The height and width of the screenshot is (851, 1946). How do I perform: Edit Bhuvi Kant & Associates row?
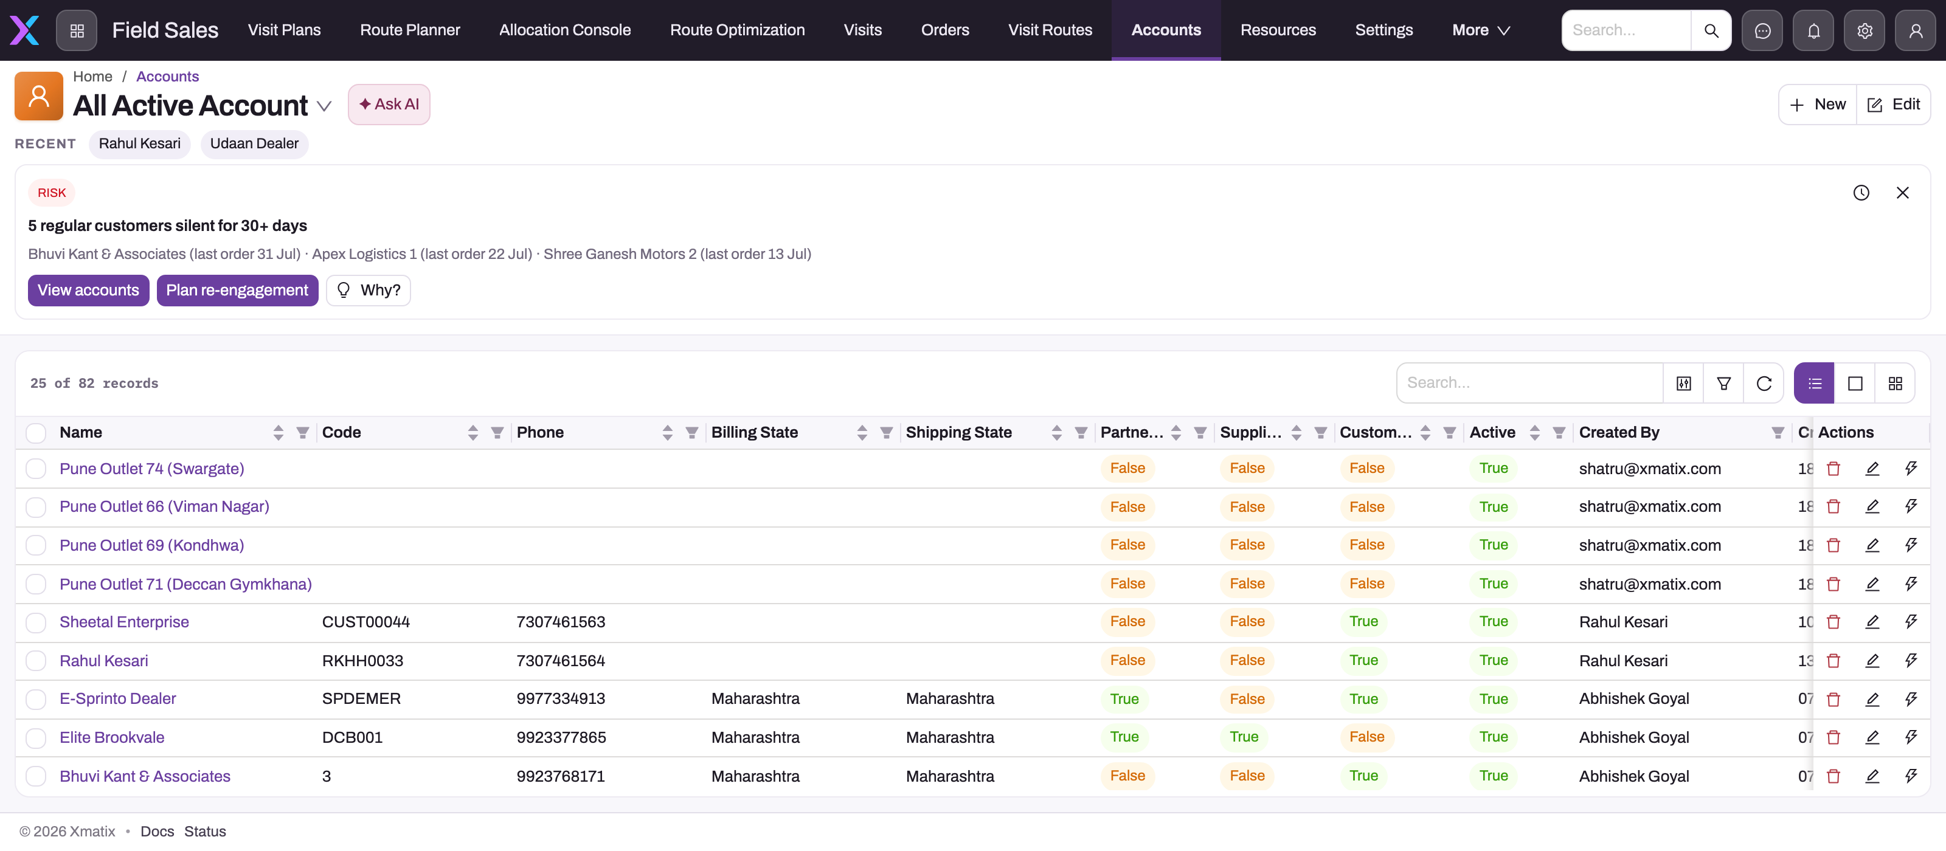[1872, 776]
